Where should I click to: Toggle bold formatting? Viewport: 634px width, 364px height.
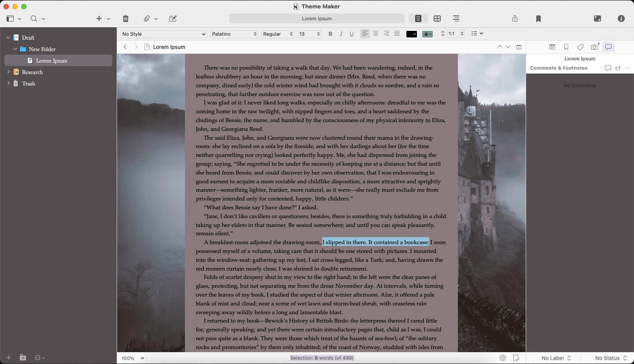pyautogui.click(x=330, y=33)
